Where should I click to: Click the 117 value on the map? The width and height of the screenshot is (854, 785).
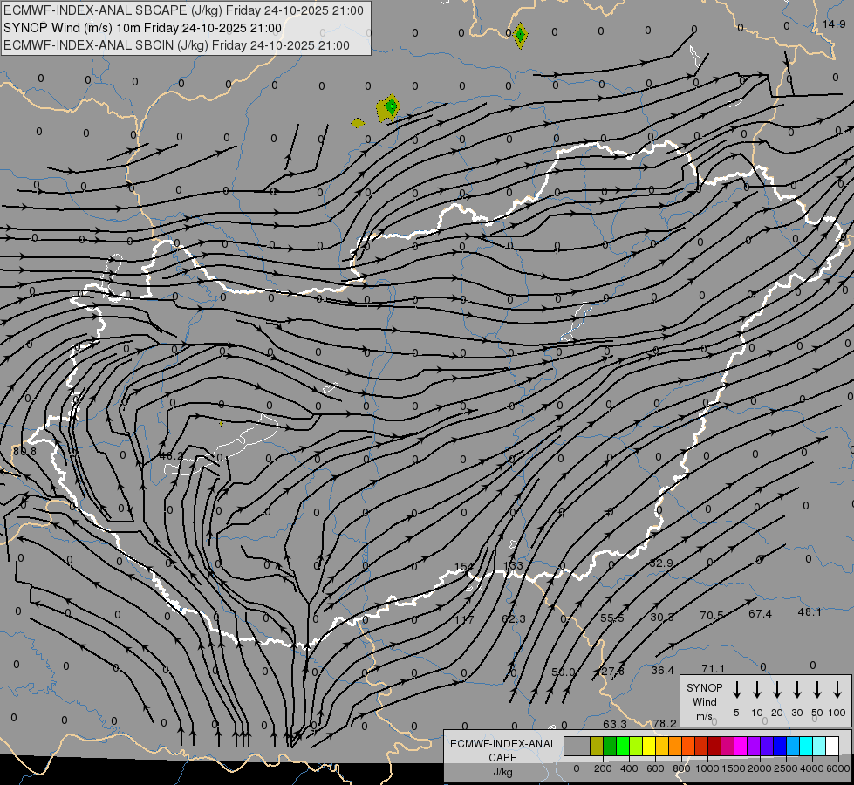[x=464, y=619]
